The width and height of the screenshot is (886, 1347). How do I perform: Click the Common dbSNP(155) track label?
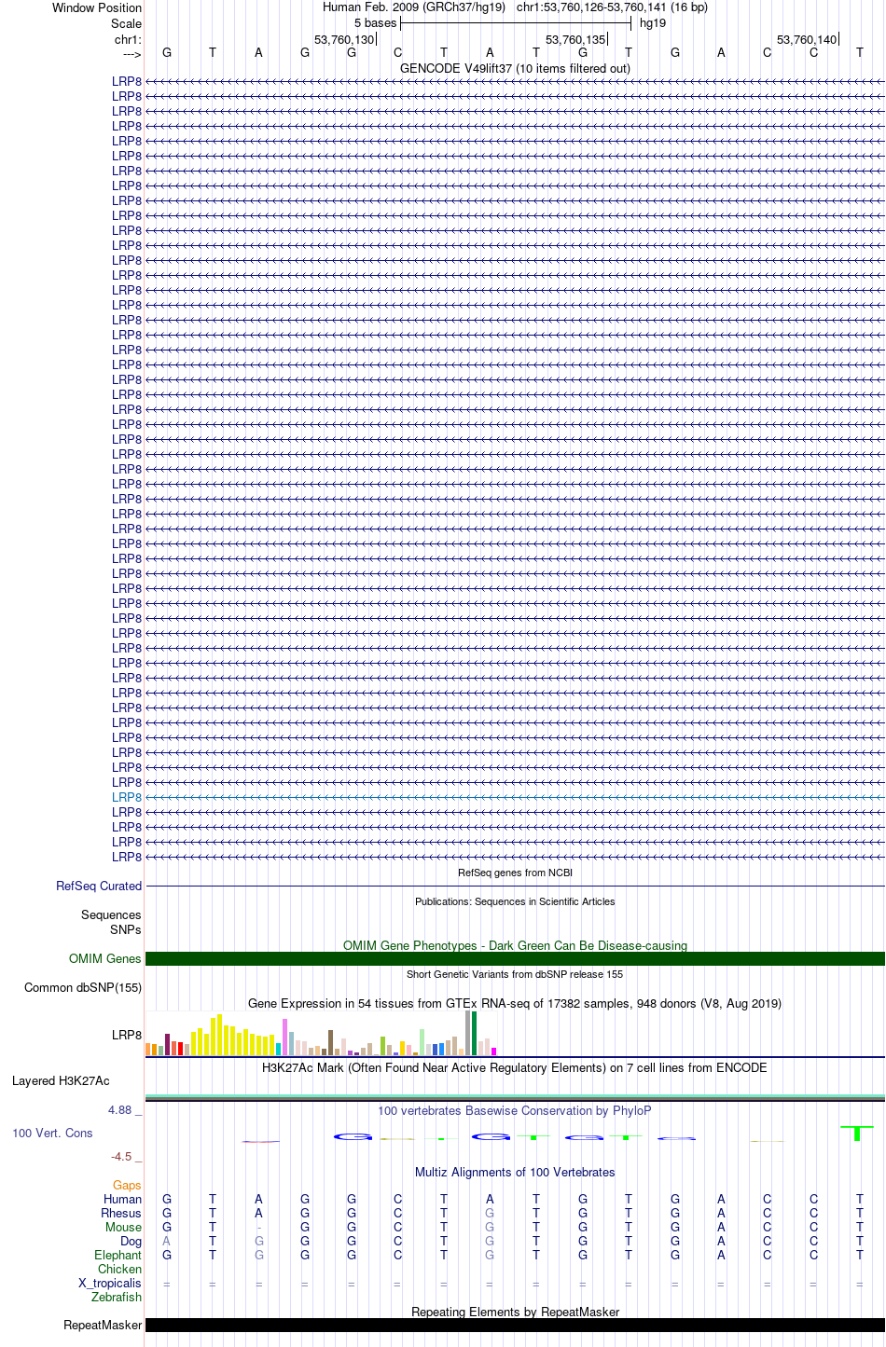83,987
